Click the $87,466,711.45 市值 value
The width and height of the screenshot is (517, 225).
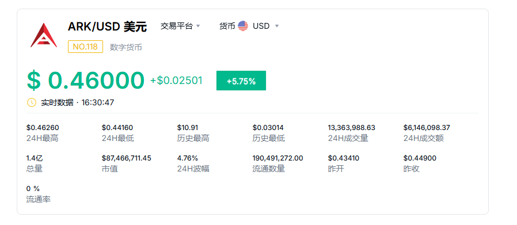click(x=127, y=158)
